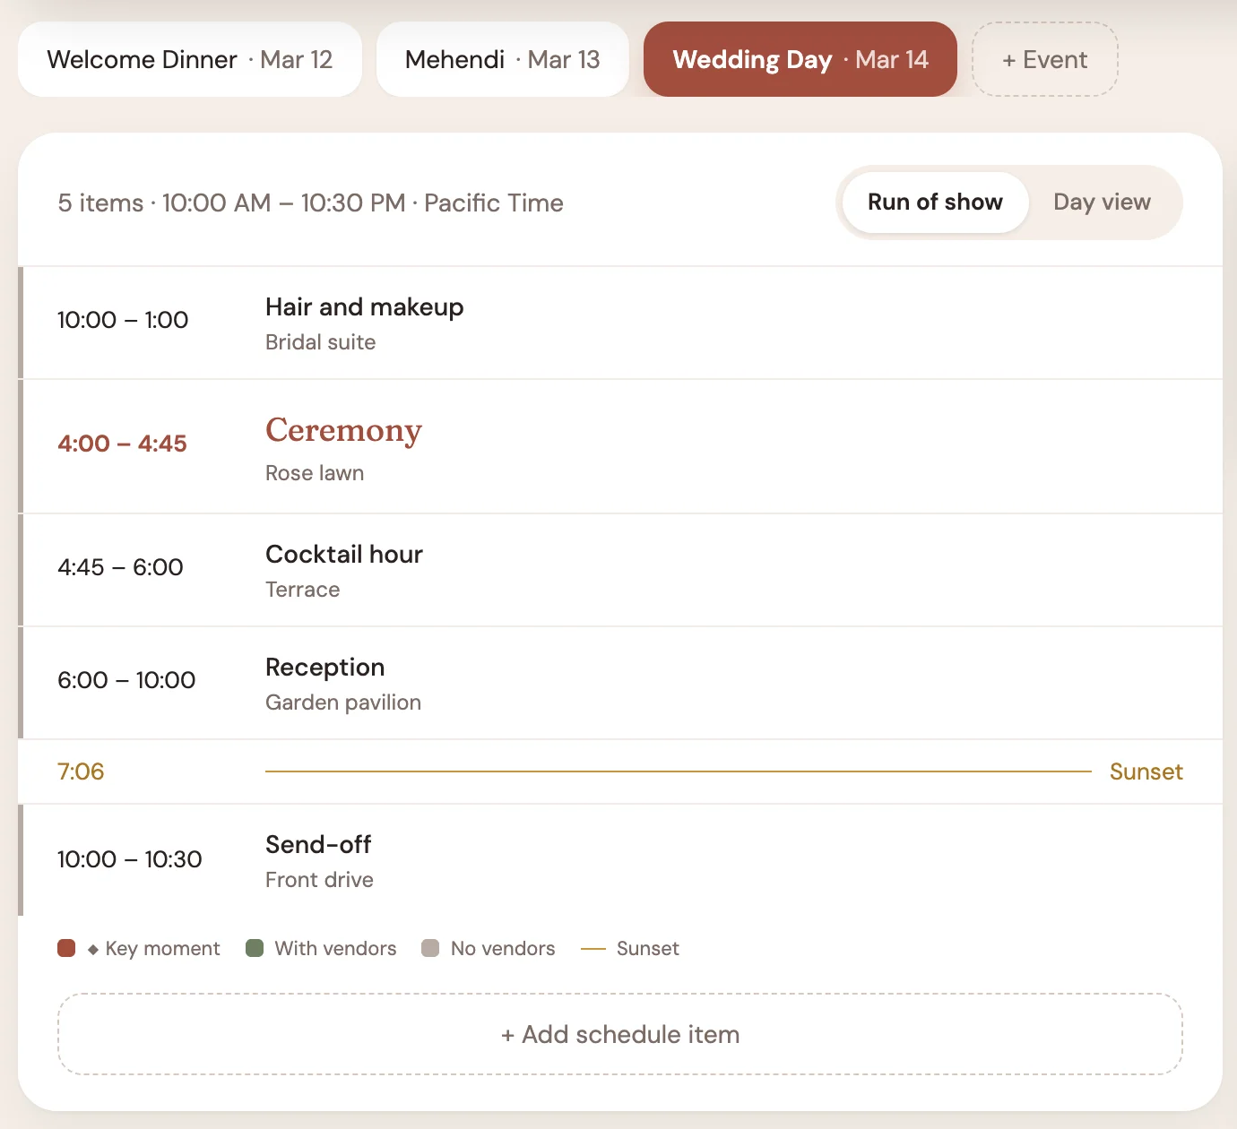Open the Cocktail hour schedule item

click(x=620, y=570)
